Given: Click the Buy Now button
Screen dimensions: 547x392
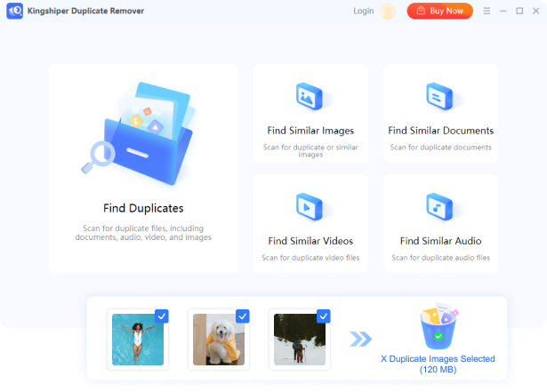Looking at the screenshot, I should (x=440, y=11).
